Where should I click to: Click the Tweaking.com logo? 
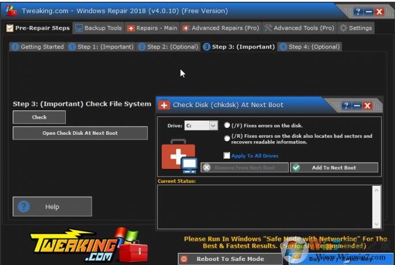pos(89,245)
